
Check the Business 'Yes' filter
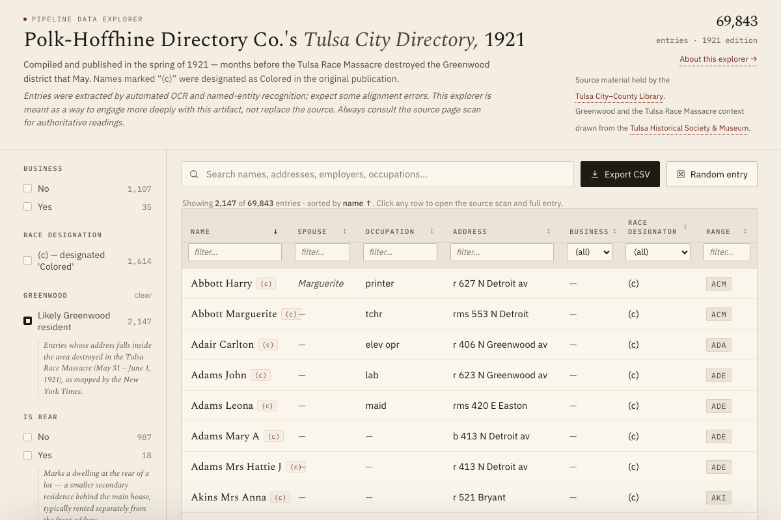click(28, 207)
